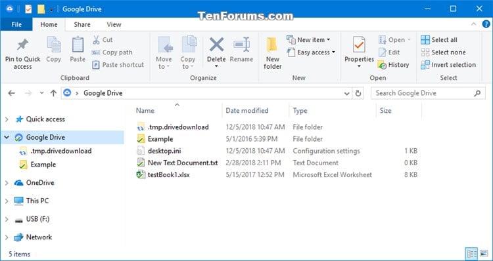493x261 pixels.
Task: Click Copy path in Clipboard group
Action: 112,52
